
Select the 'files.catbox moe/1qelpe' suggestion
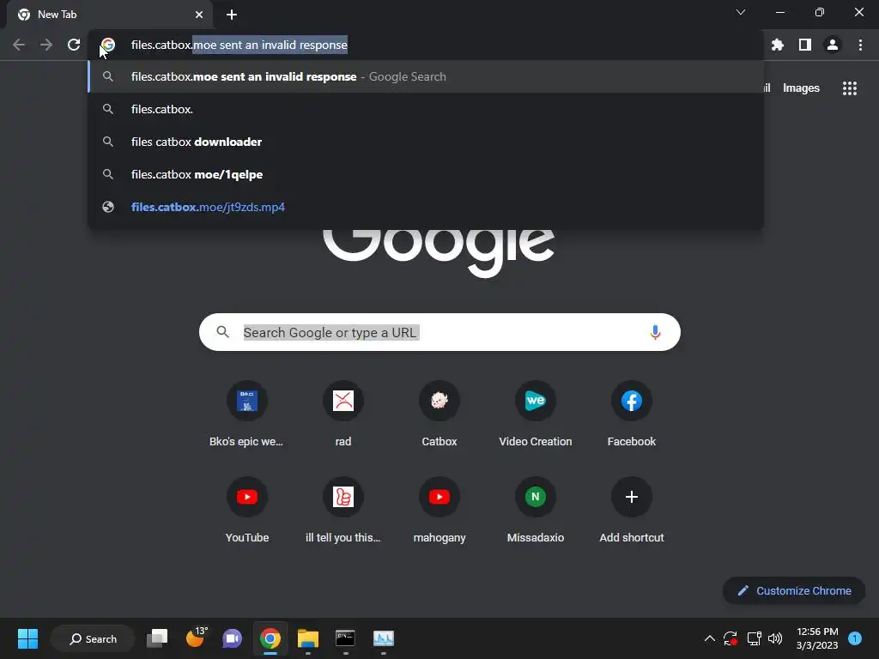426,174
